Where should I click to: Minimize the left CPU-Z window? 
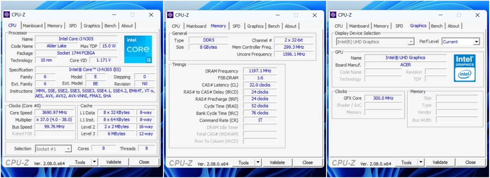(x=114, y=15)
